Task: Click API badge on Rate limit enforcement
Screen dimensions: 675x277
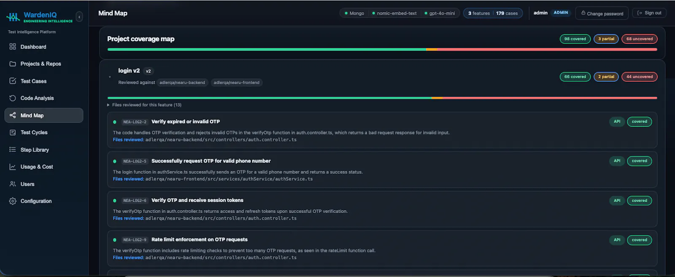Action: 617,240
